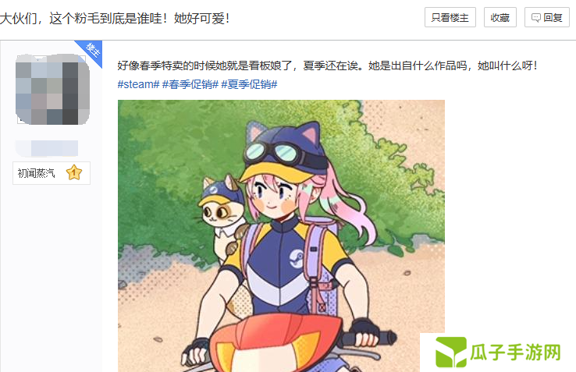Click the blurred username under the avatar

coord(47,148)
